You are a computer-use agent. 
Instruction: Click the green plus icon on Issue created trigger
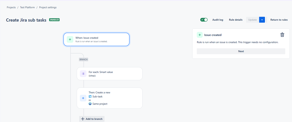tap(70, 39)
